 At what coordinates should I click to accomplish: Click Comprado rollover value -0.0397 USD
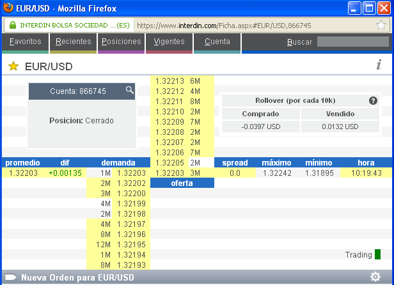(261, 127)
